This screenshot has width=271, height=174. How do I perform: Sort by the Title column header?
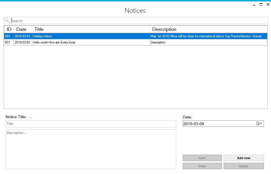(91, 29)
